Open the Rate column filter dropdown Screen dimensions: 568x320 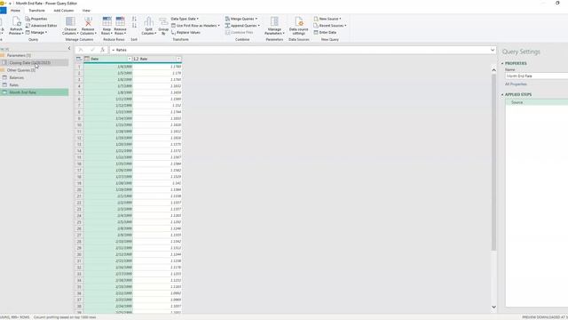178,59
